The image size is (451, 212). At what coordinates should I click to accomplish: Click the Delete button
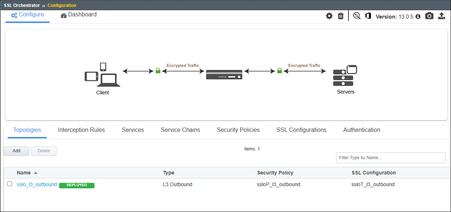44,151
